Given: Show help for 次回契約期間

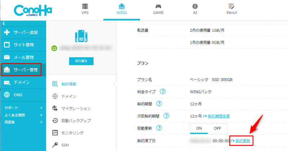Looking at the screenshot, I should tap(166, 116).
